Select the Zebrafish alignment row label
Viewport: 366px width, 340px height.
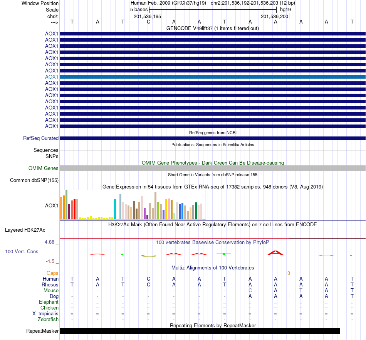pos(48,319)
